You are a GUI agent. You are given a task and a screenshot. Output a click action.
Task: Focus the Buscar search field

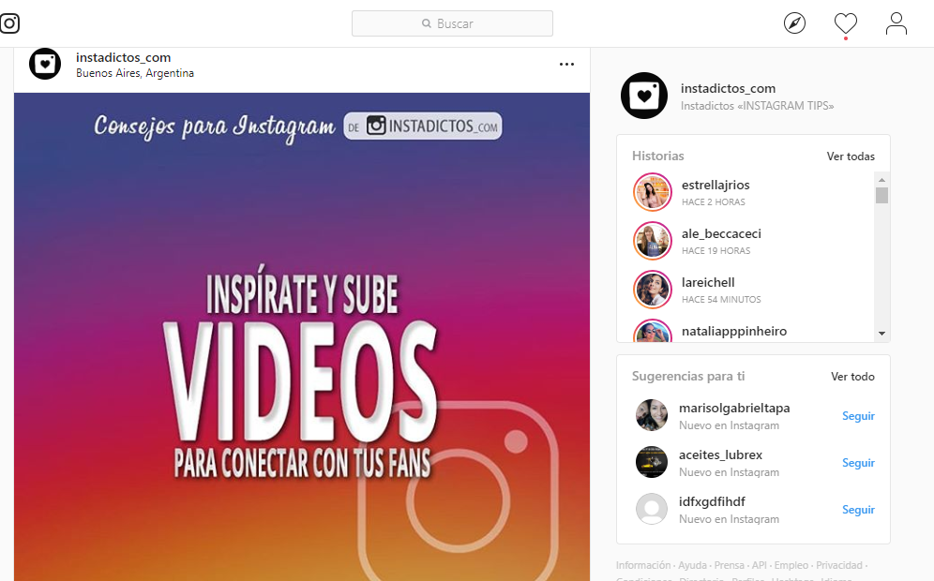point(452,23)
